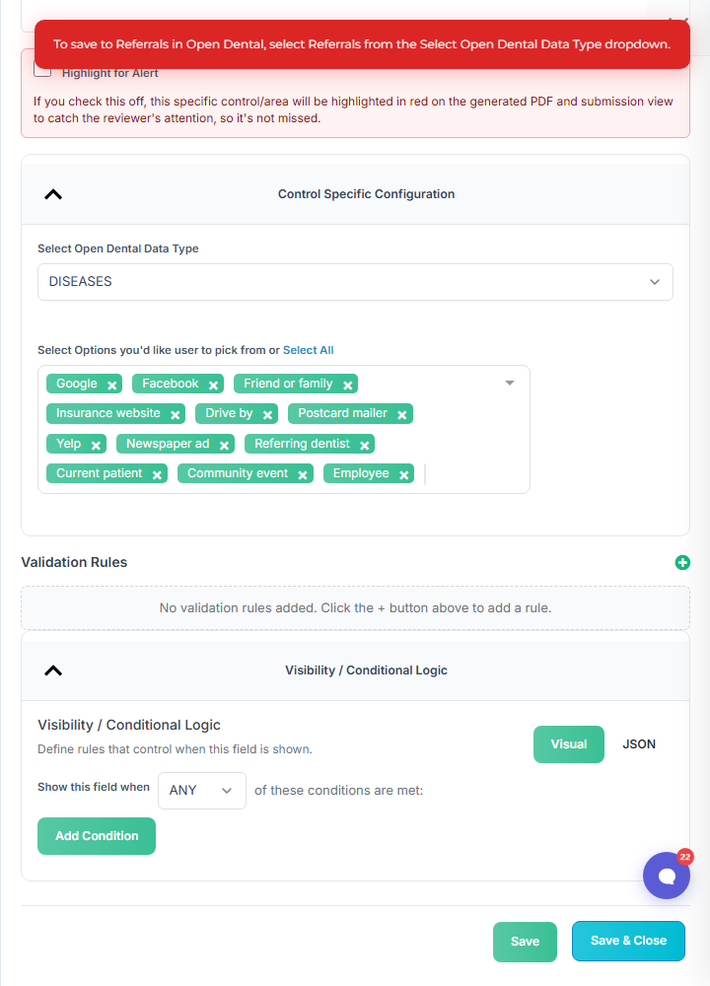Remove the Google option tag
The width and height of the screenshot is (710, 986).
[x=112, y=385]
